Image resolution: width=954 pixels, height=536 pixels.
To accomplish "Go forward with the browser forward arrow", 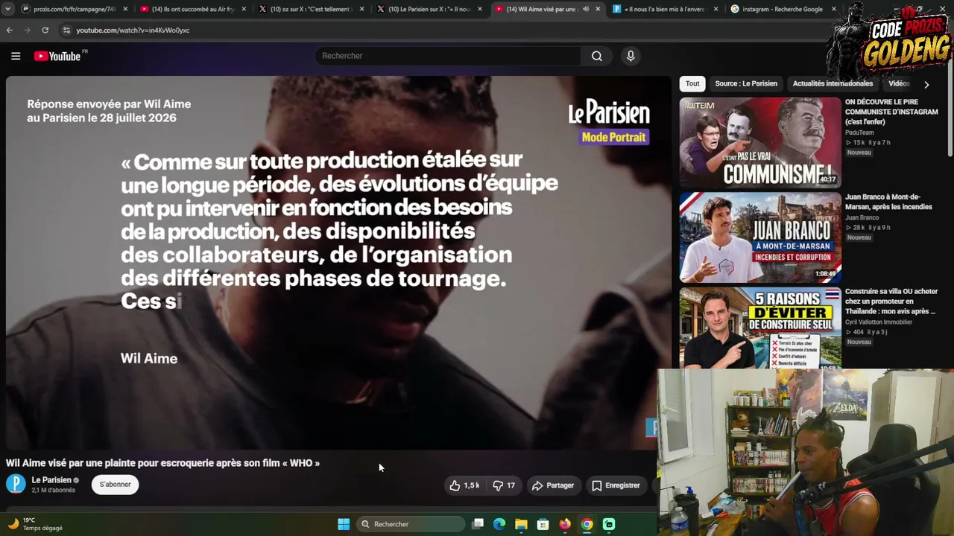I will tap(27, 30).
